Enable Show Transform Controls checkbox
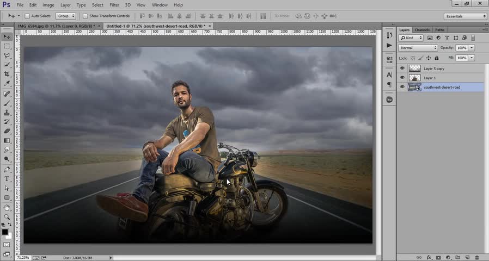Screen dimensions: 489x261 pos(85,16)
